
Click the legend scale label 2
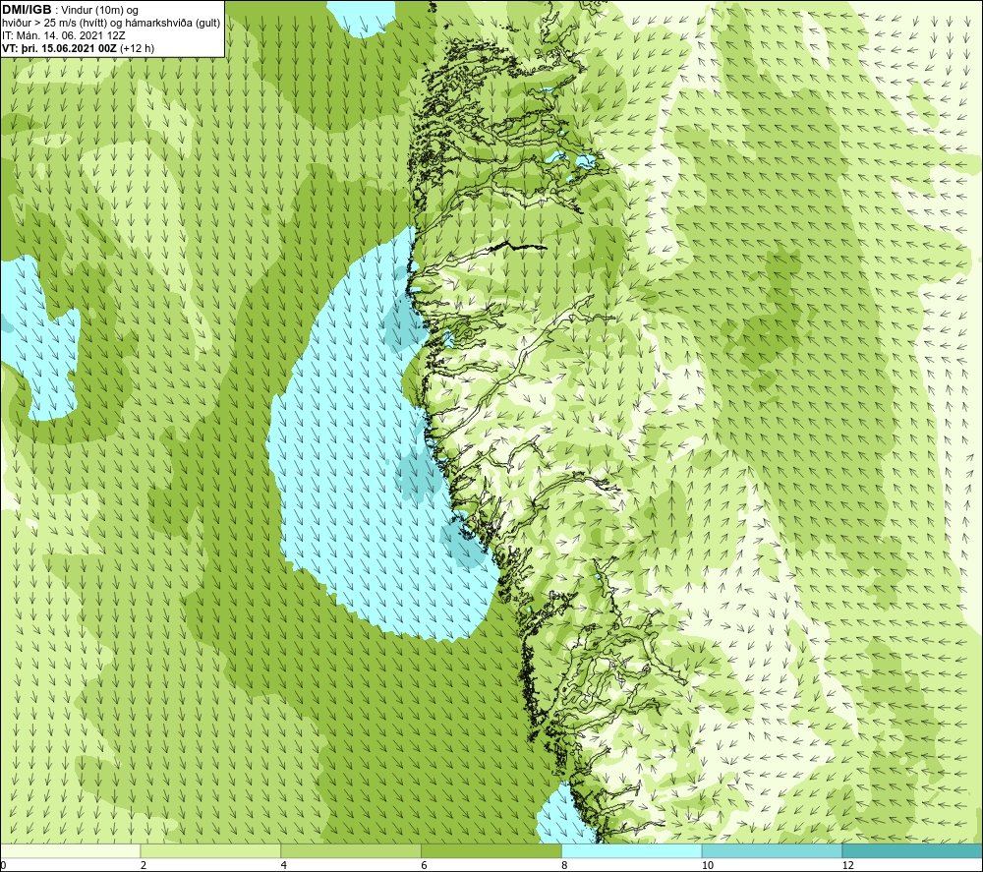pos(144,865)
